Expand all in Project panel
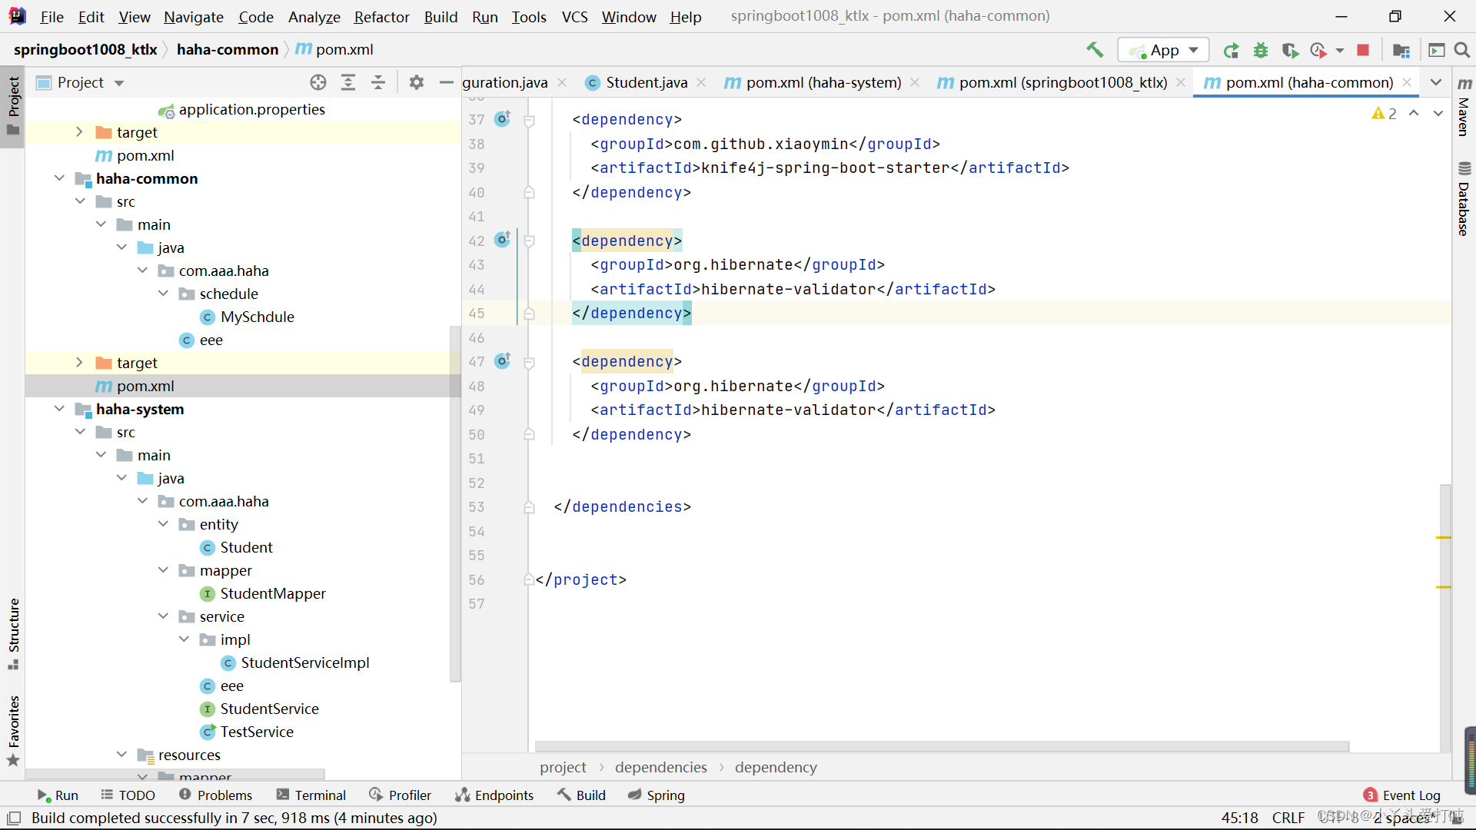 348,82
